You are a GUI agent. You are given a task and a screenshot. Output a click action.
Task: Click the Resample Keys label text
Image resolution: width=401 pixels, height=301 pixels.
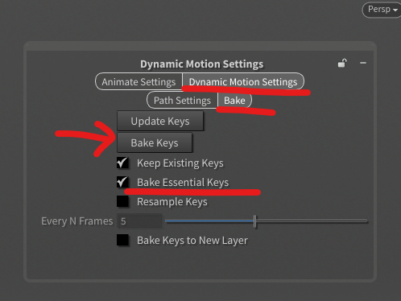pos(172,202)
